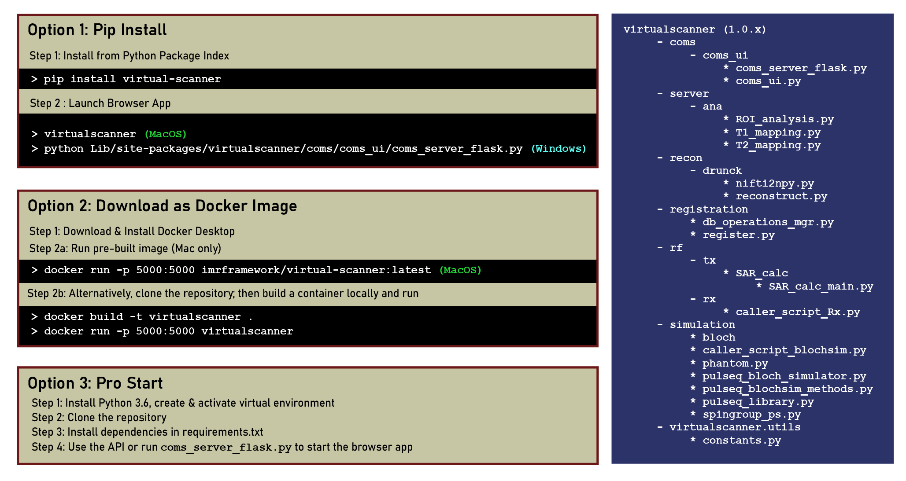
Task: Select the "Option 2: Download as Docker Image" heading
Action: (x=162, y=206)
